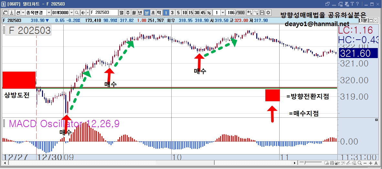
Task: Click the T font icon in title bar
Action: pyautogui.click(x=352, y=4)
